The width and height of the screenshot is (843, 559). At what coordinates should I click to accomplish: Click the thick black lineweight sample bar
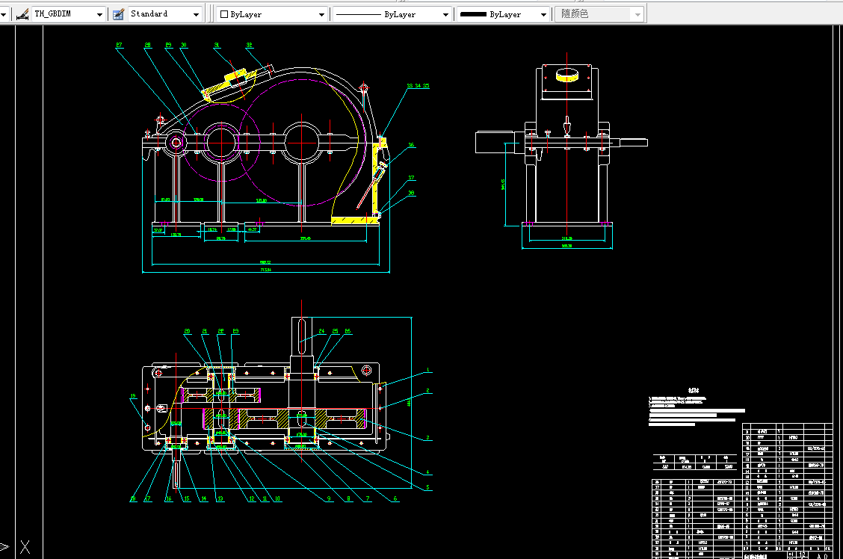coord(473,14)
